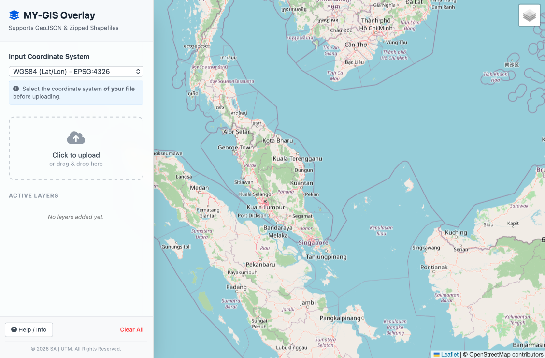Click George Town on the map
This screenshot has height=358, width=545.
[x=235, y=148]
